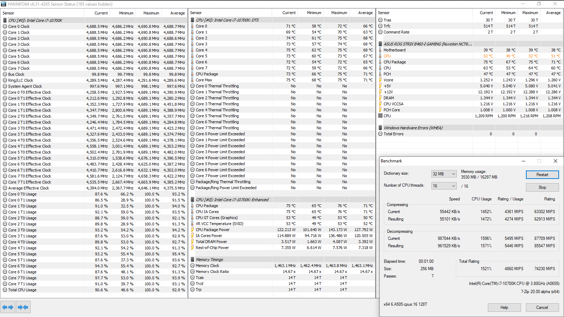Open the Dictionary size dropdown
The width and height of the screenshot is (564, 317).
coord(444,174)
